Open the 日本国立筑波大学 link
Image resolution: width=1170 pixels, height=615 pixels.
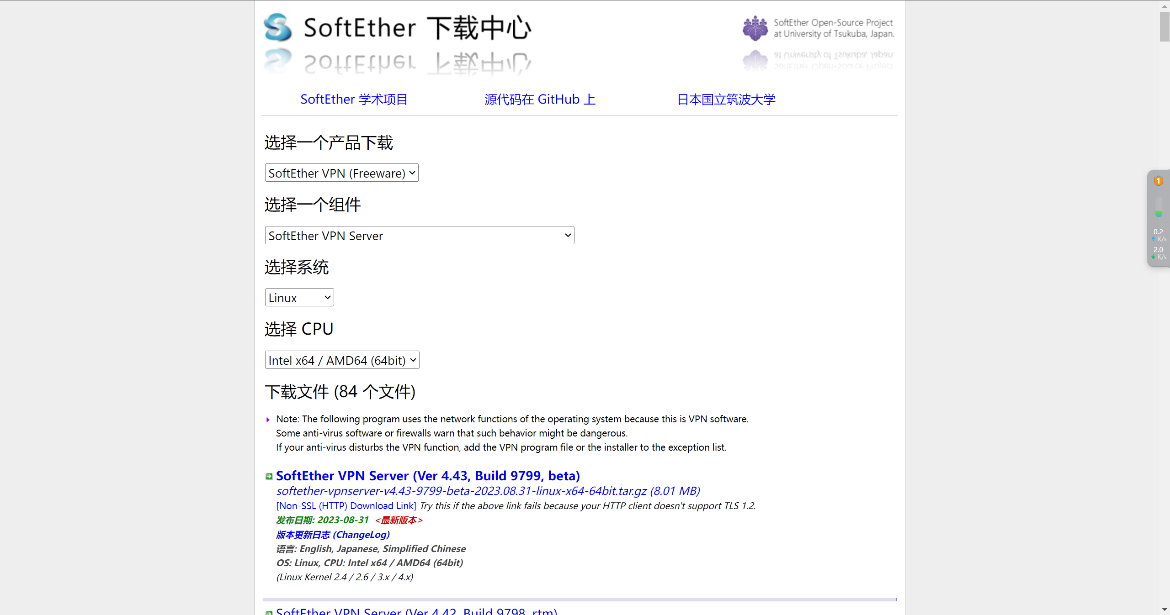[726, 99]
